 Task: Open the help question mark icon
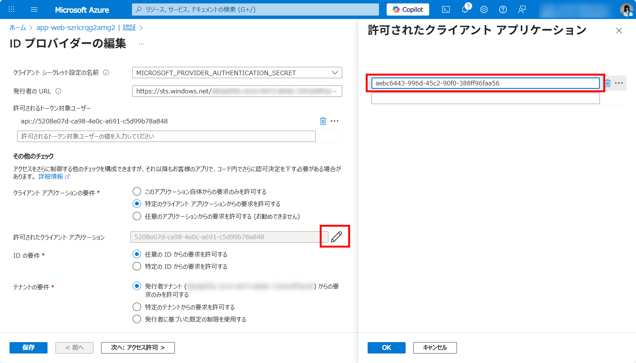pyautogui.click(x=503, y=9)
